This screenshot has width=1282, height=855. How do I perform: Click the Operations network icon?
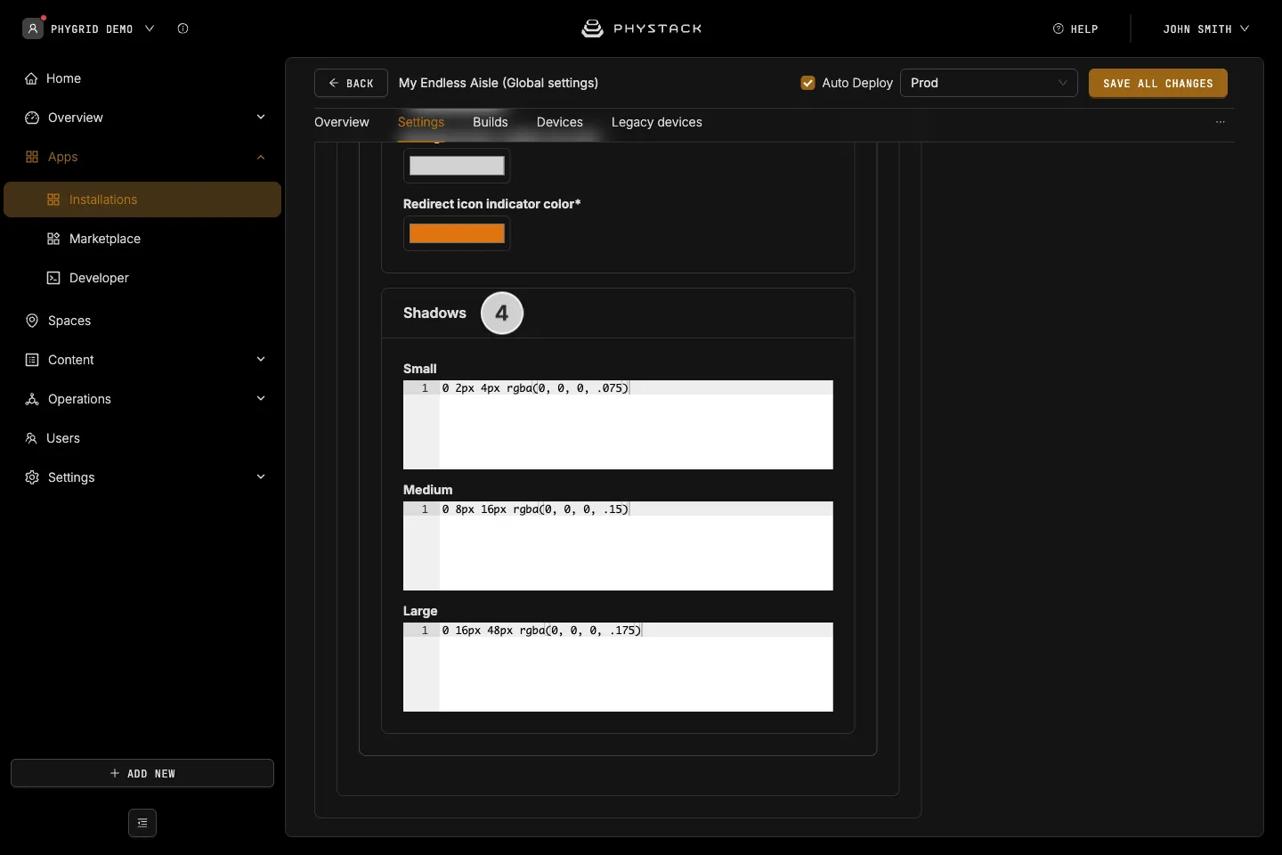click(x=32, y=399)
